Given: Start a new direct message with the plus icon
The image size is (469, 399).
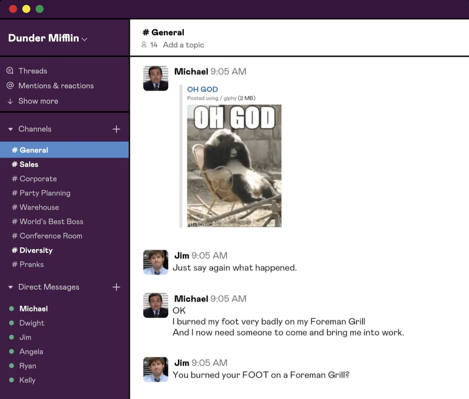Looking at the screenshot, I should click(x=116, y=287).
